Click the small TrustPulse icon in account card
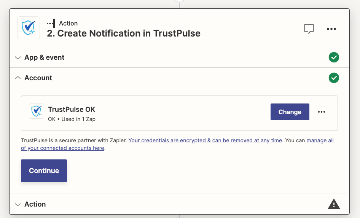The height and width of the screenshot is (218, 360). pos(37,111)
